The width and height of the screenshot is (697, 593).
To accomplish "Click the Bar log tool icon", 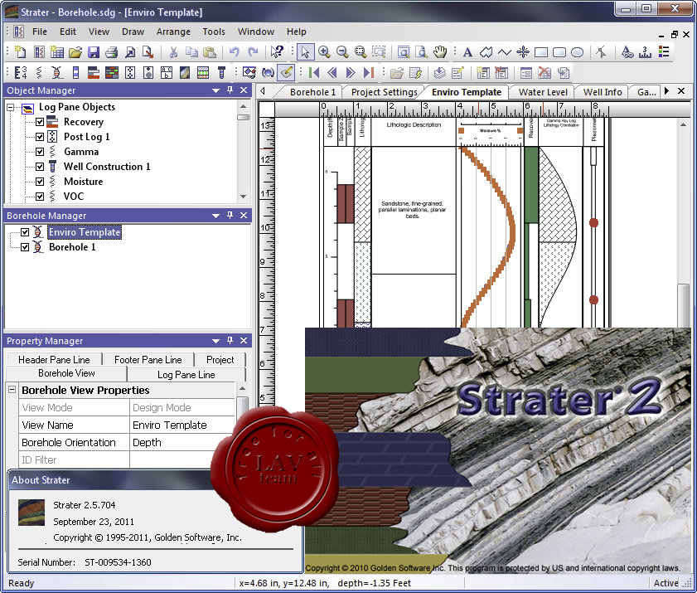I will (94, 72).
